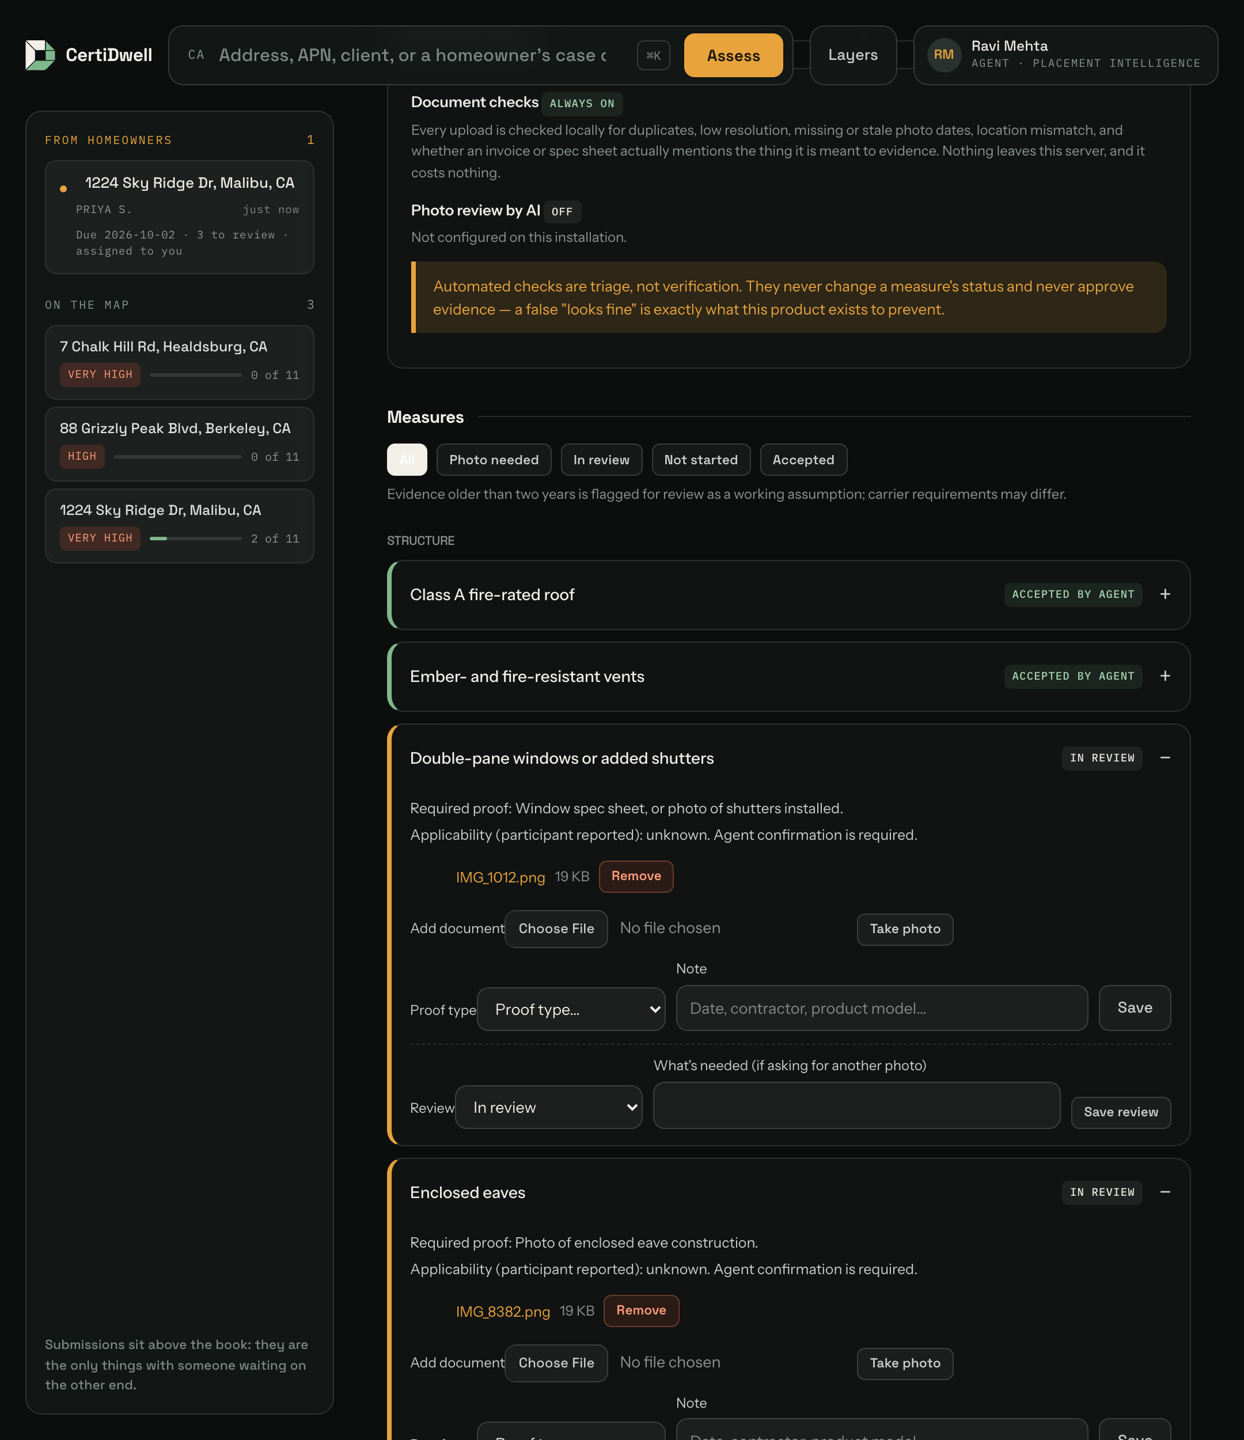Open the IMG_8382.png file link
The image size is (1244, 1440).
502,1312
